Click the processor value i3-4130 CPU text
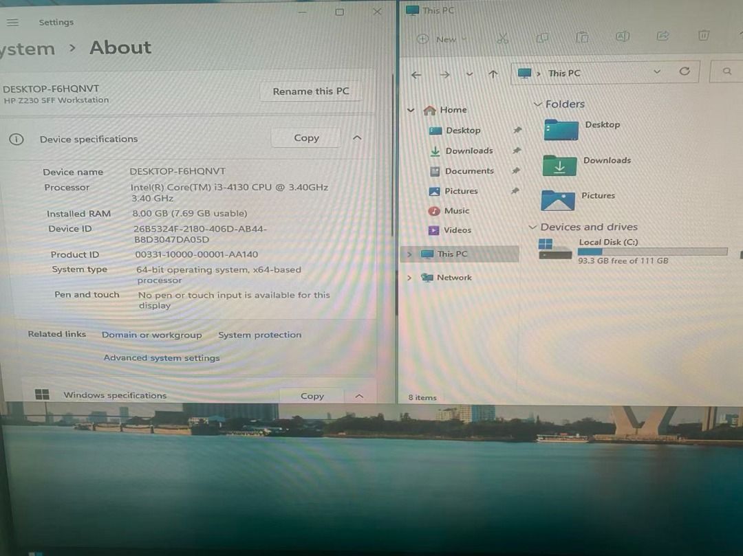The height and width of the screenshot is (556, 743). 229,192
